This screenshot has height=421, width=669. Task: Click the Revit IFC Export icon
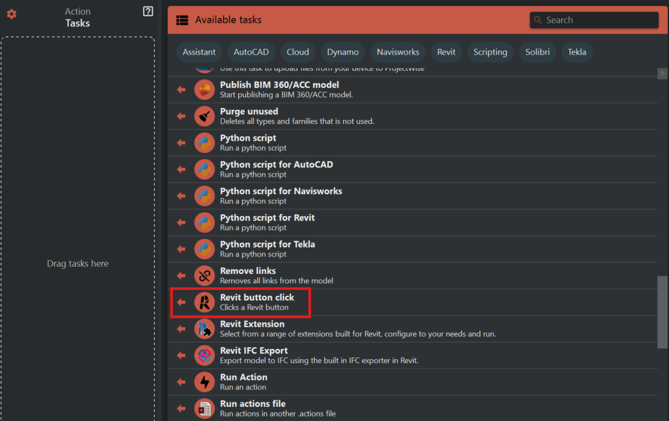tap(204, 355)
